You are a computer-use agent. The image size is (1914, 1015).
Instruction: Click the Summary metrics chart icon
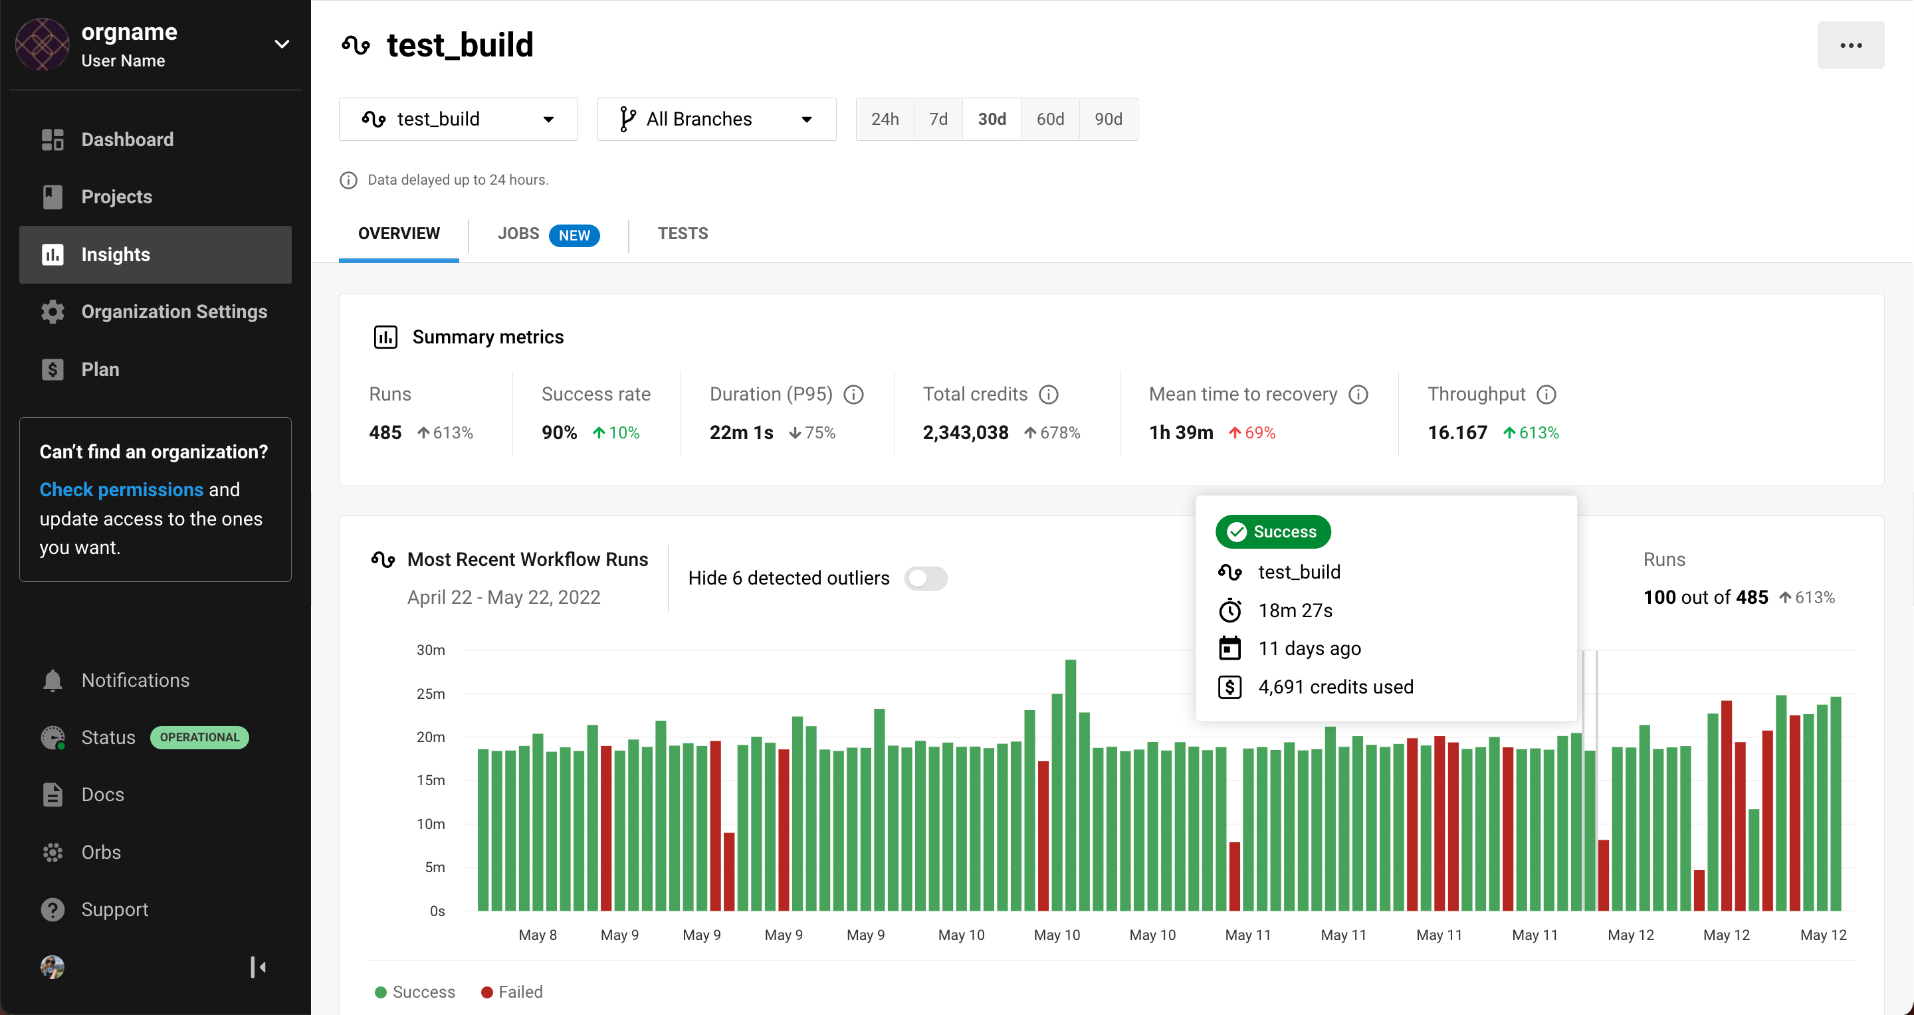point(385,337)
